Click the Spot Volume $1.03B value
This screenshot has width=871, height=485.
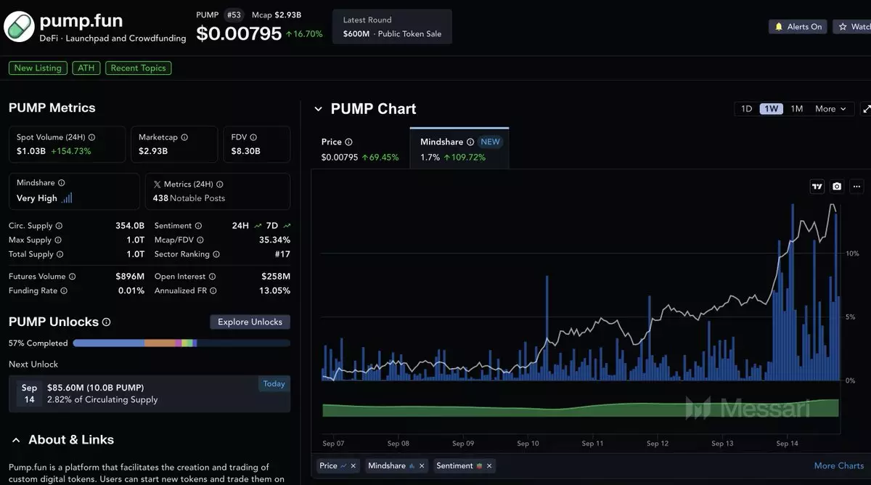(31, 152)
